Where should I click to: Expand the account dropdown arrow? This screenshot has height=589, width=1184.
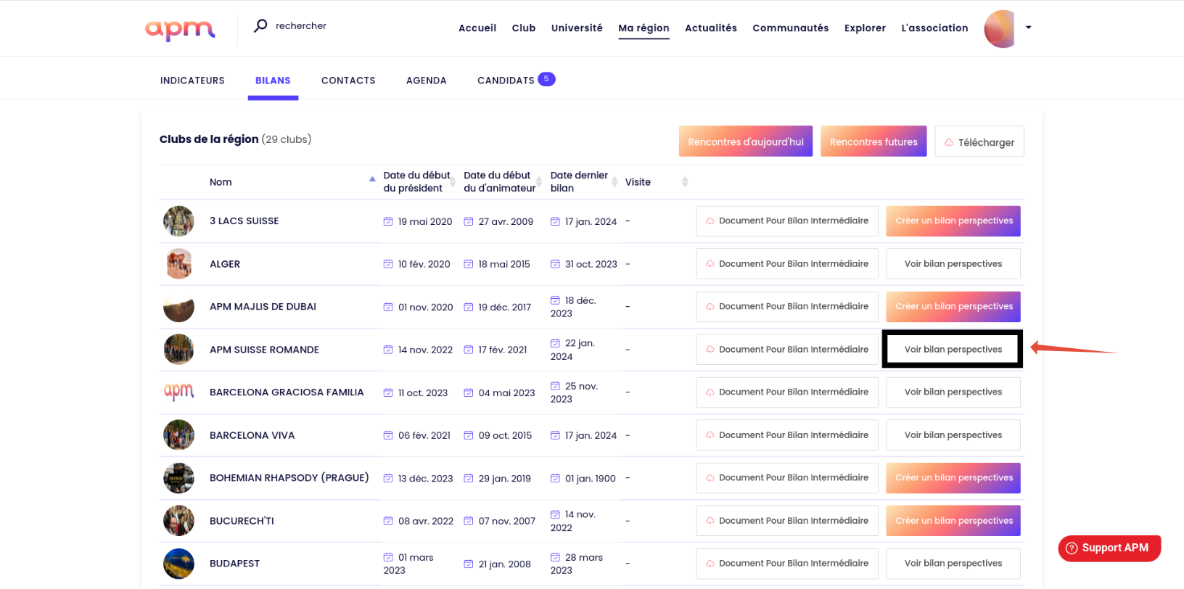[1028, 28]
